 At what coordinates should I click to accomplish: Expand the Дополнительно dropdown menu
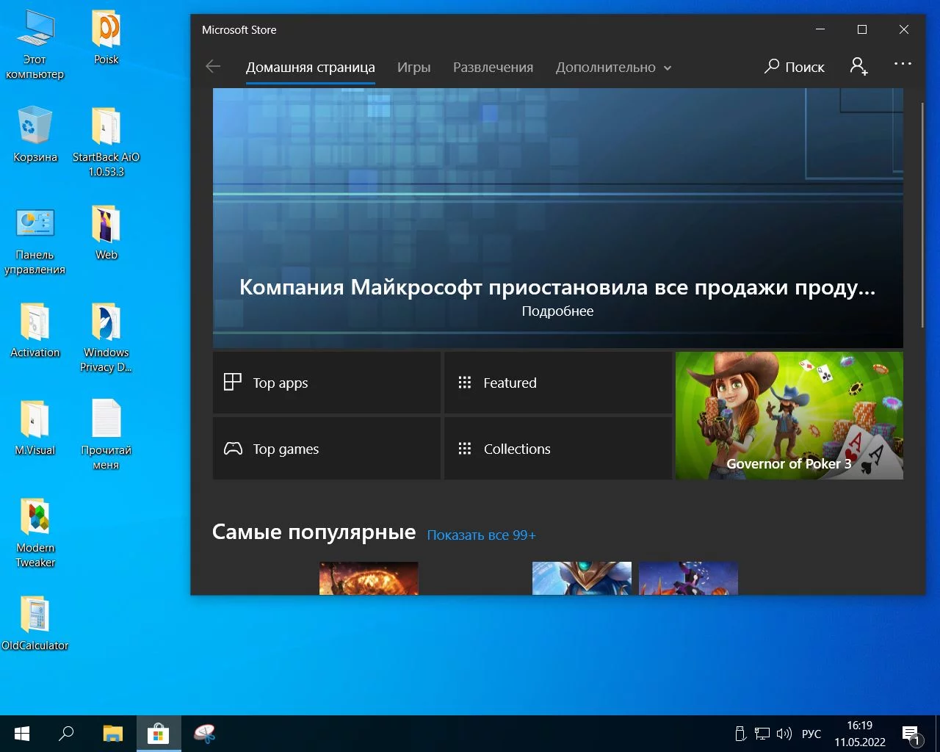(613, 68)
